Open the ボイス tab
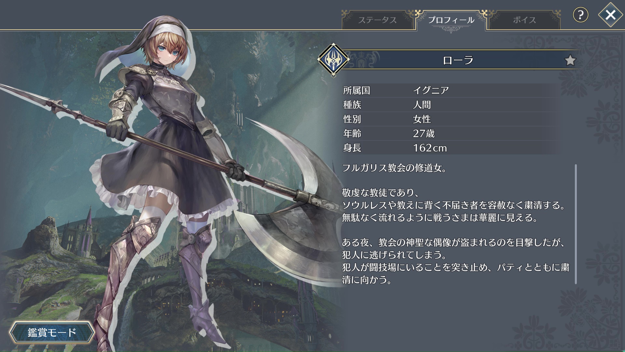The image size is (625, 352). point(524,20)
